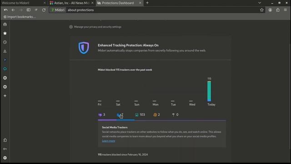Click the Midori identity label in address bar
This screenshot has height=164, width=291.
click(58, 10)
